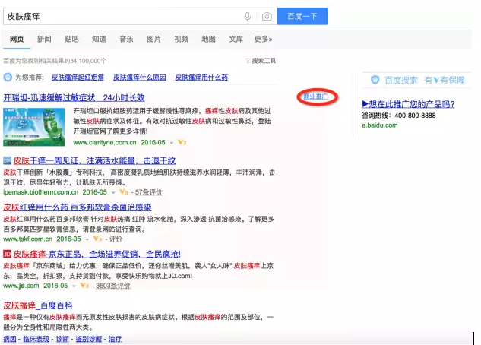Expand dropdown arrow next to clarityne URL
This screenshot has height=345, width=481.
tap(172, 143)
